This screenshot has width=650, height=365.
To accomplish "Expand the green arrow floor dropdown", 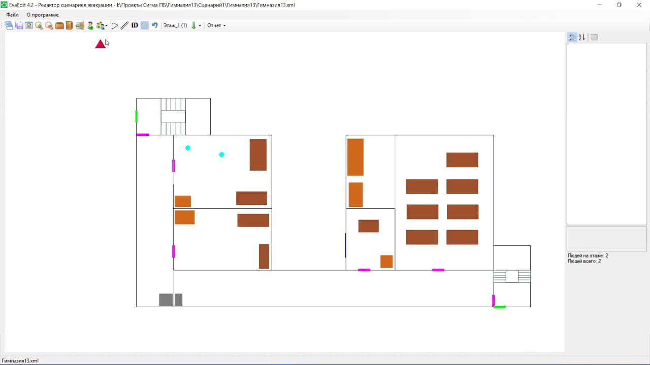I will tap(200, 25).
